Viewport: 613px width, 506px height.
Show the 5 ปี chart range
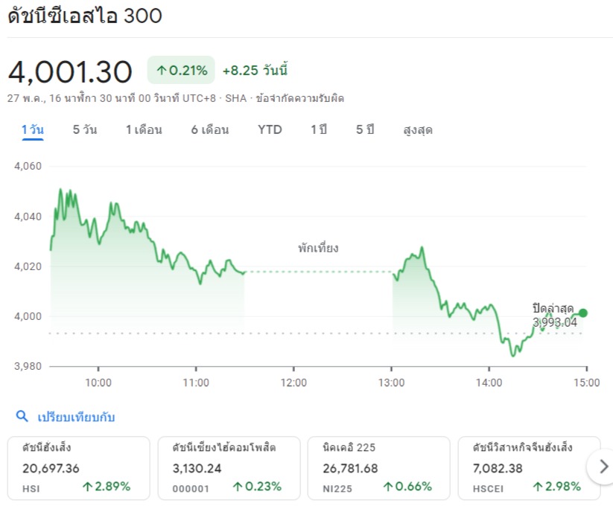tap(365, 130)
